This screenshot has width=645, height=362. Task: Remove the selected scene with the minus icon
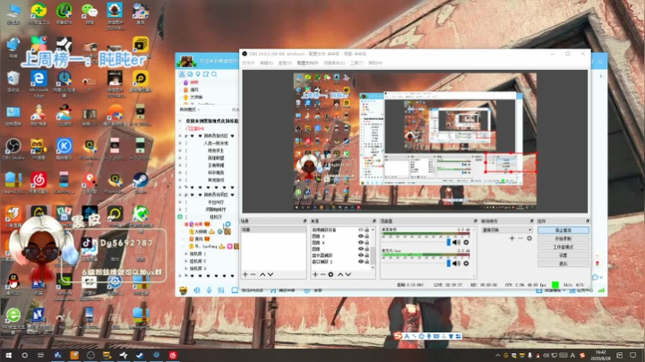pyautogui.click(x=253, y=274)
